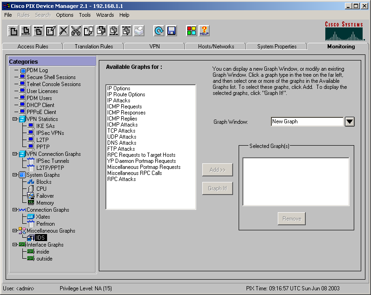This screenshot has height=295, width=371.
Task: Click the Blocks graph icon
Action: (x=31, y=182)
